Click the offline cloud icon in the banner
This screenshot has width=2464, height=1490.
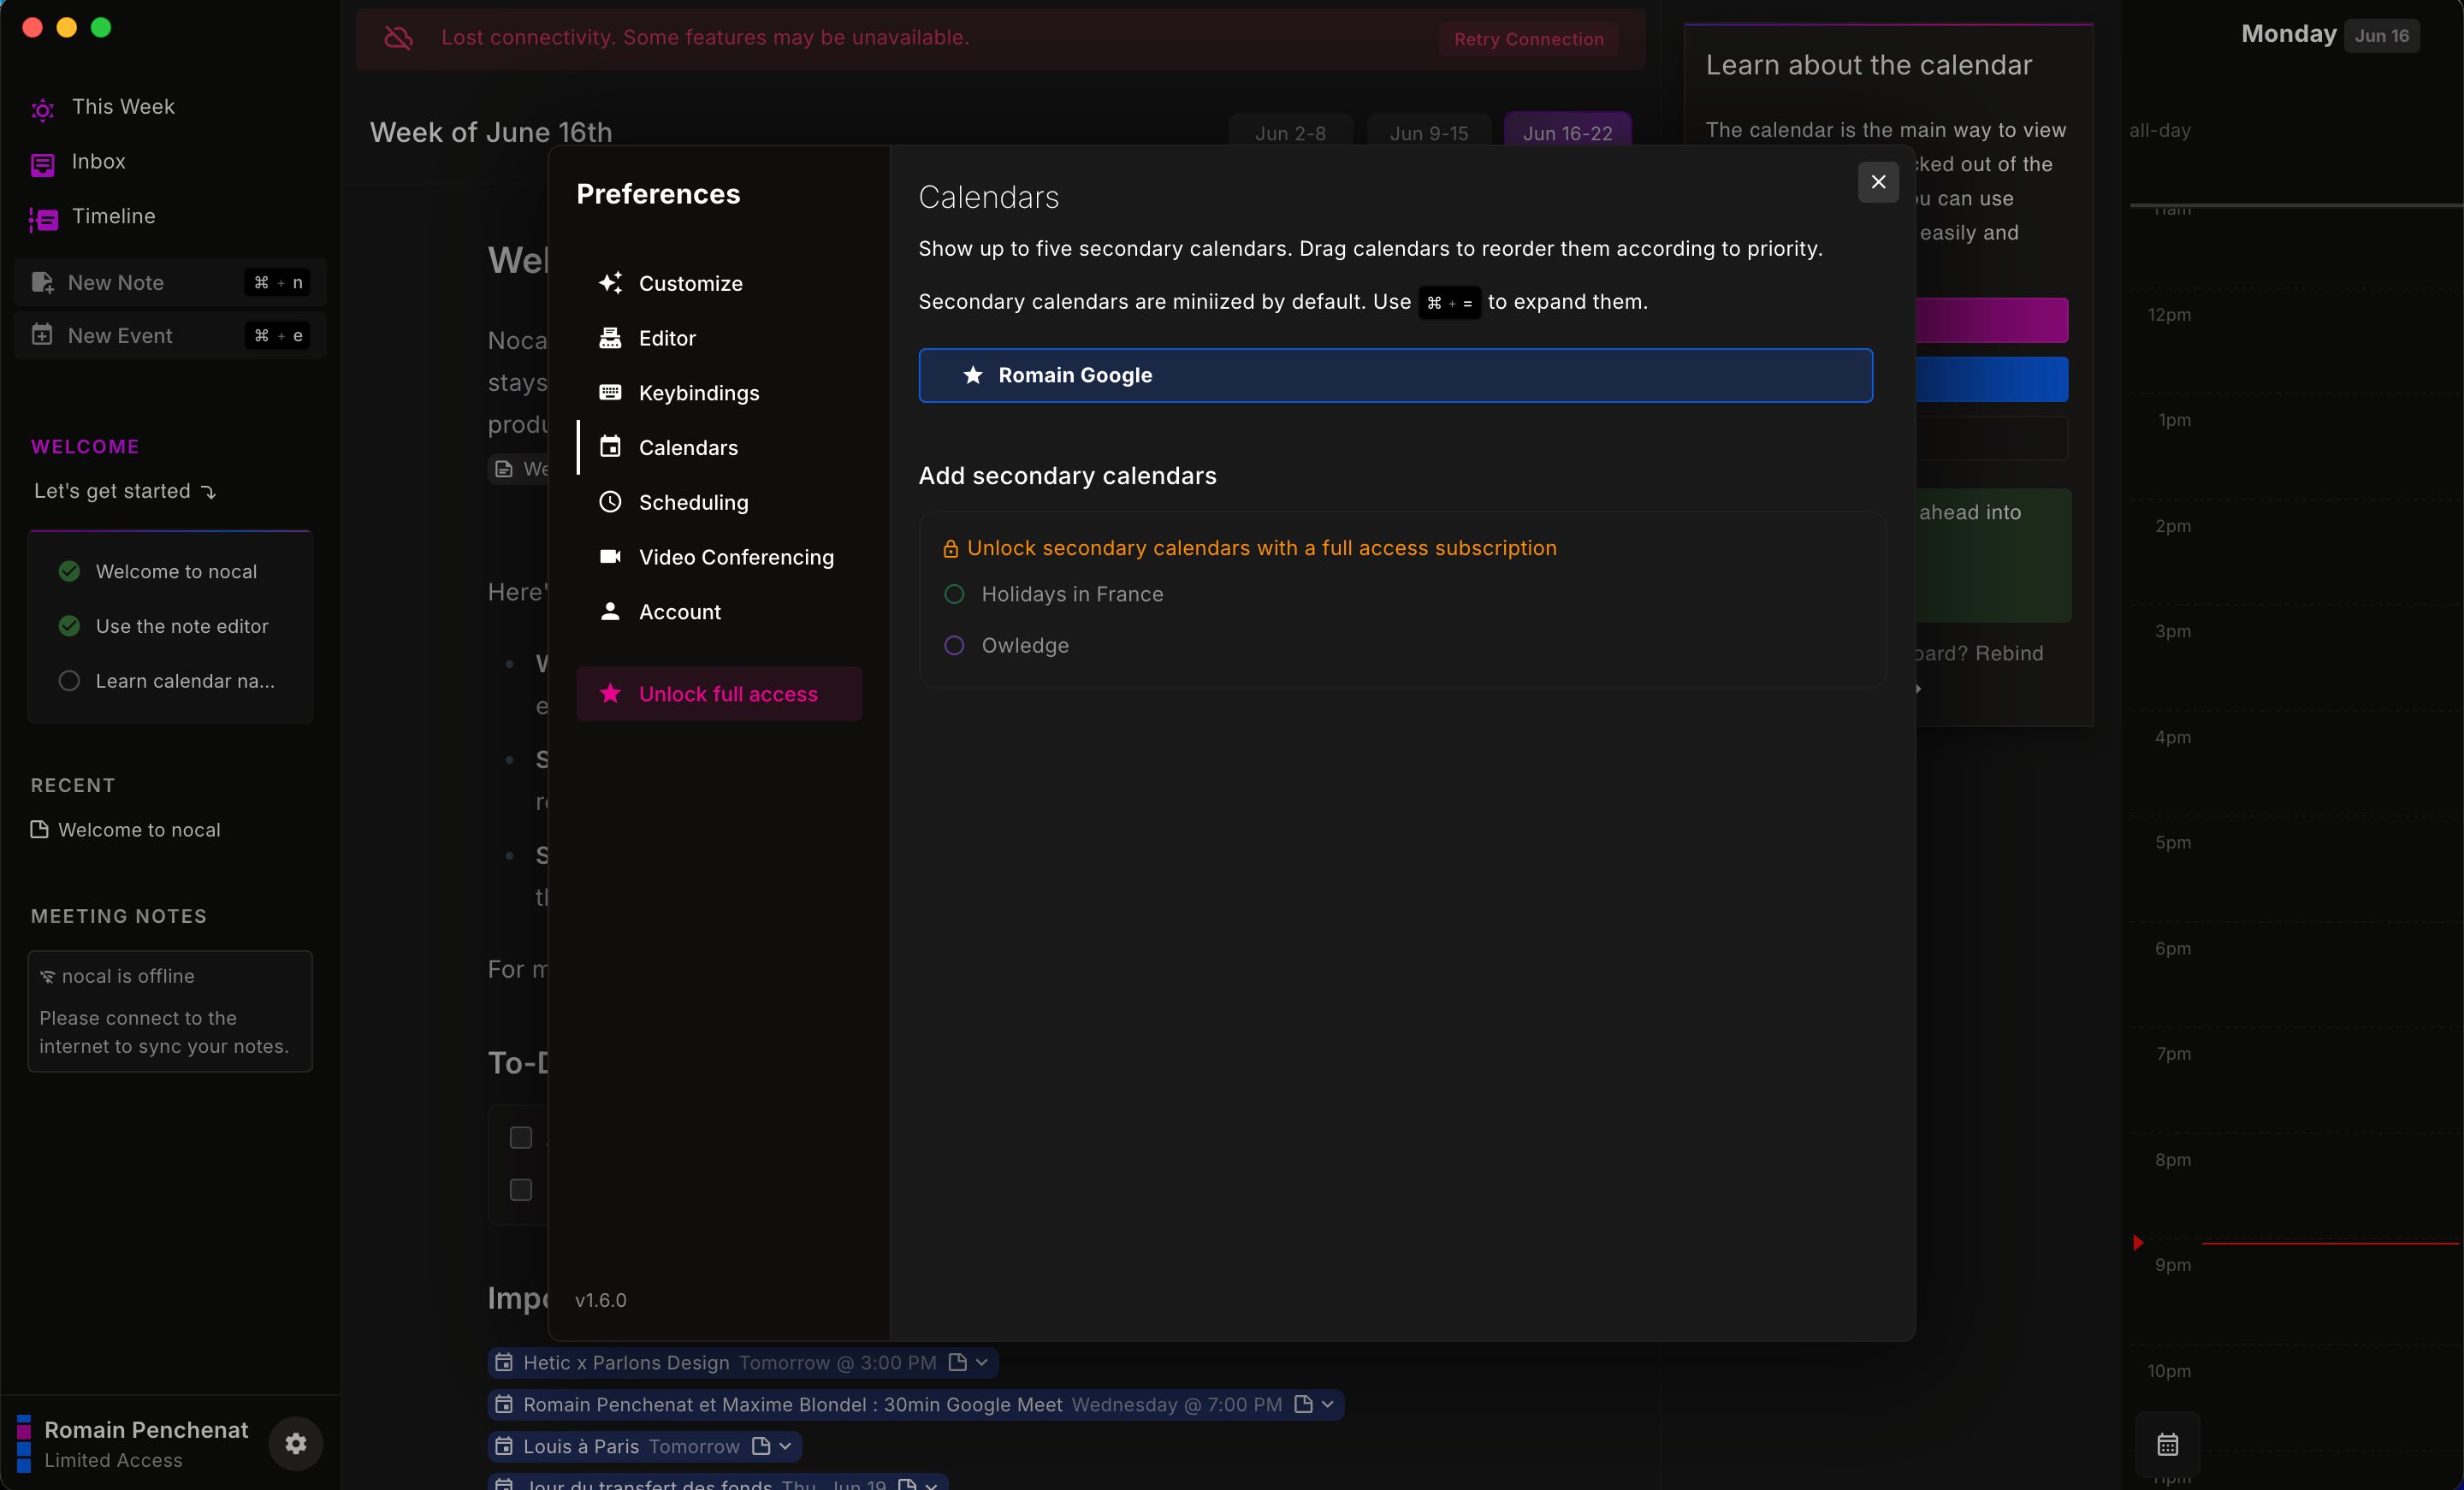[x=399, y=38]
